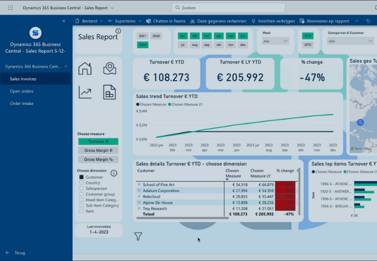The height and width of the screenshot is (261, 377).
Task: Select the Gross Margin % measure
Action: click(x=99, y=159)
